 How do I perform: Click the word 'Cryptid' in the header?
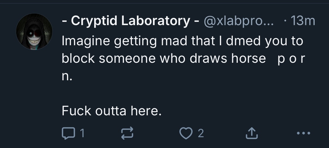94,21
